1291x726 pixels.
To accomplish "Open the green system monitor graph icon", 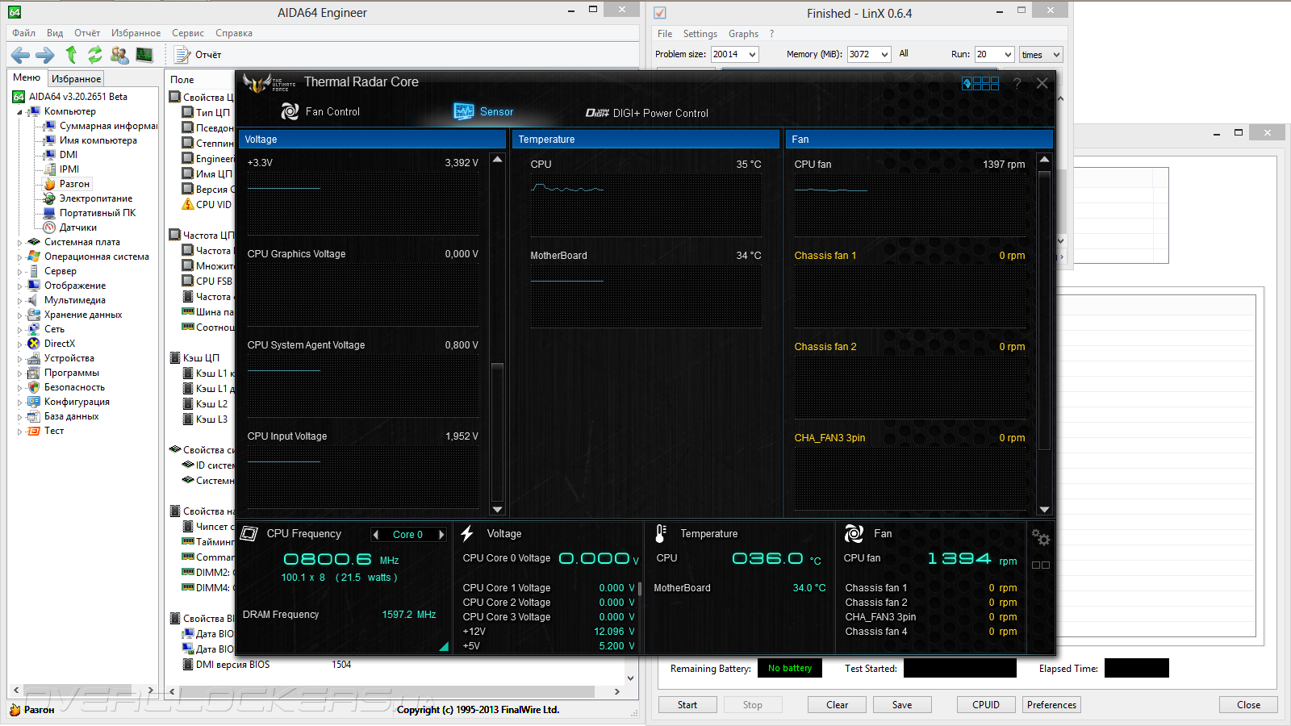I will tap(144, 55).
